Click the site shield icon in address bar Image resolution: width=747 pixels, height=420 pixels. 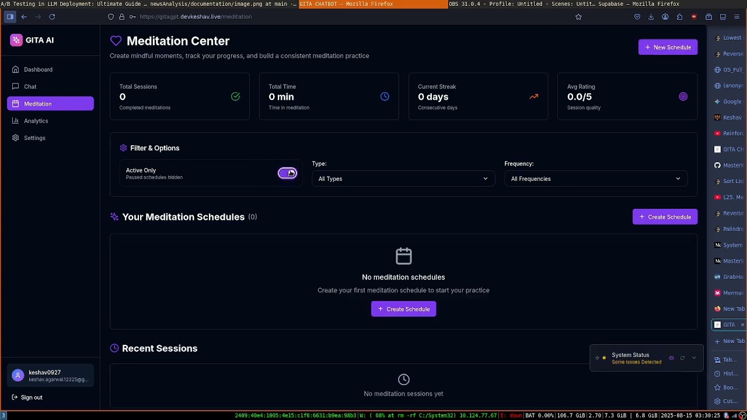[111, 17]
